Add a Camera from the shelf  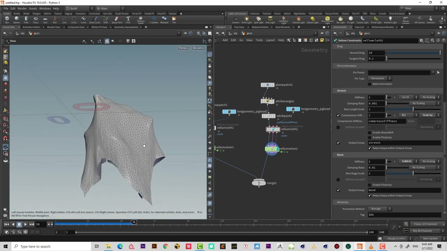point(236,20)
